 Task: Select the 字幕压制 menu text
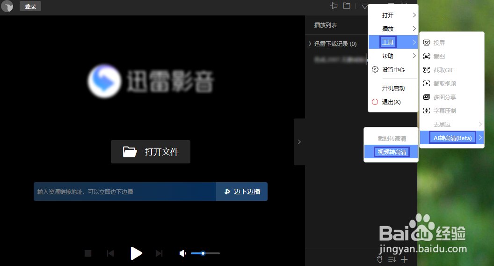point(445,111)
